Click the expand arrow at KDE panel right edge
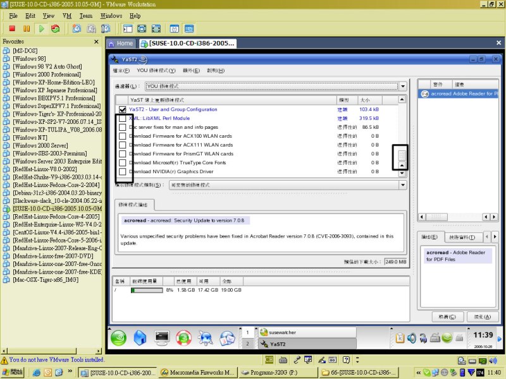506x379 pixels. click(500, 339)
